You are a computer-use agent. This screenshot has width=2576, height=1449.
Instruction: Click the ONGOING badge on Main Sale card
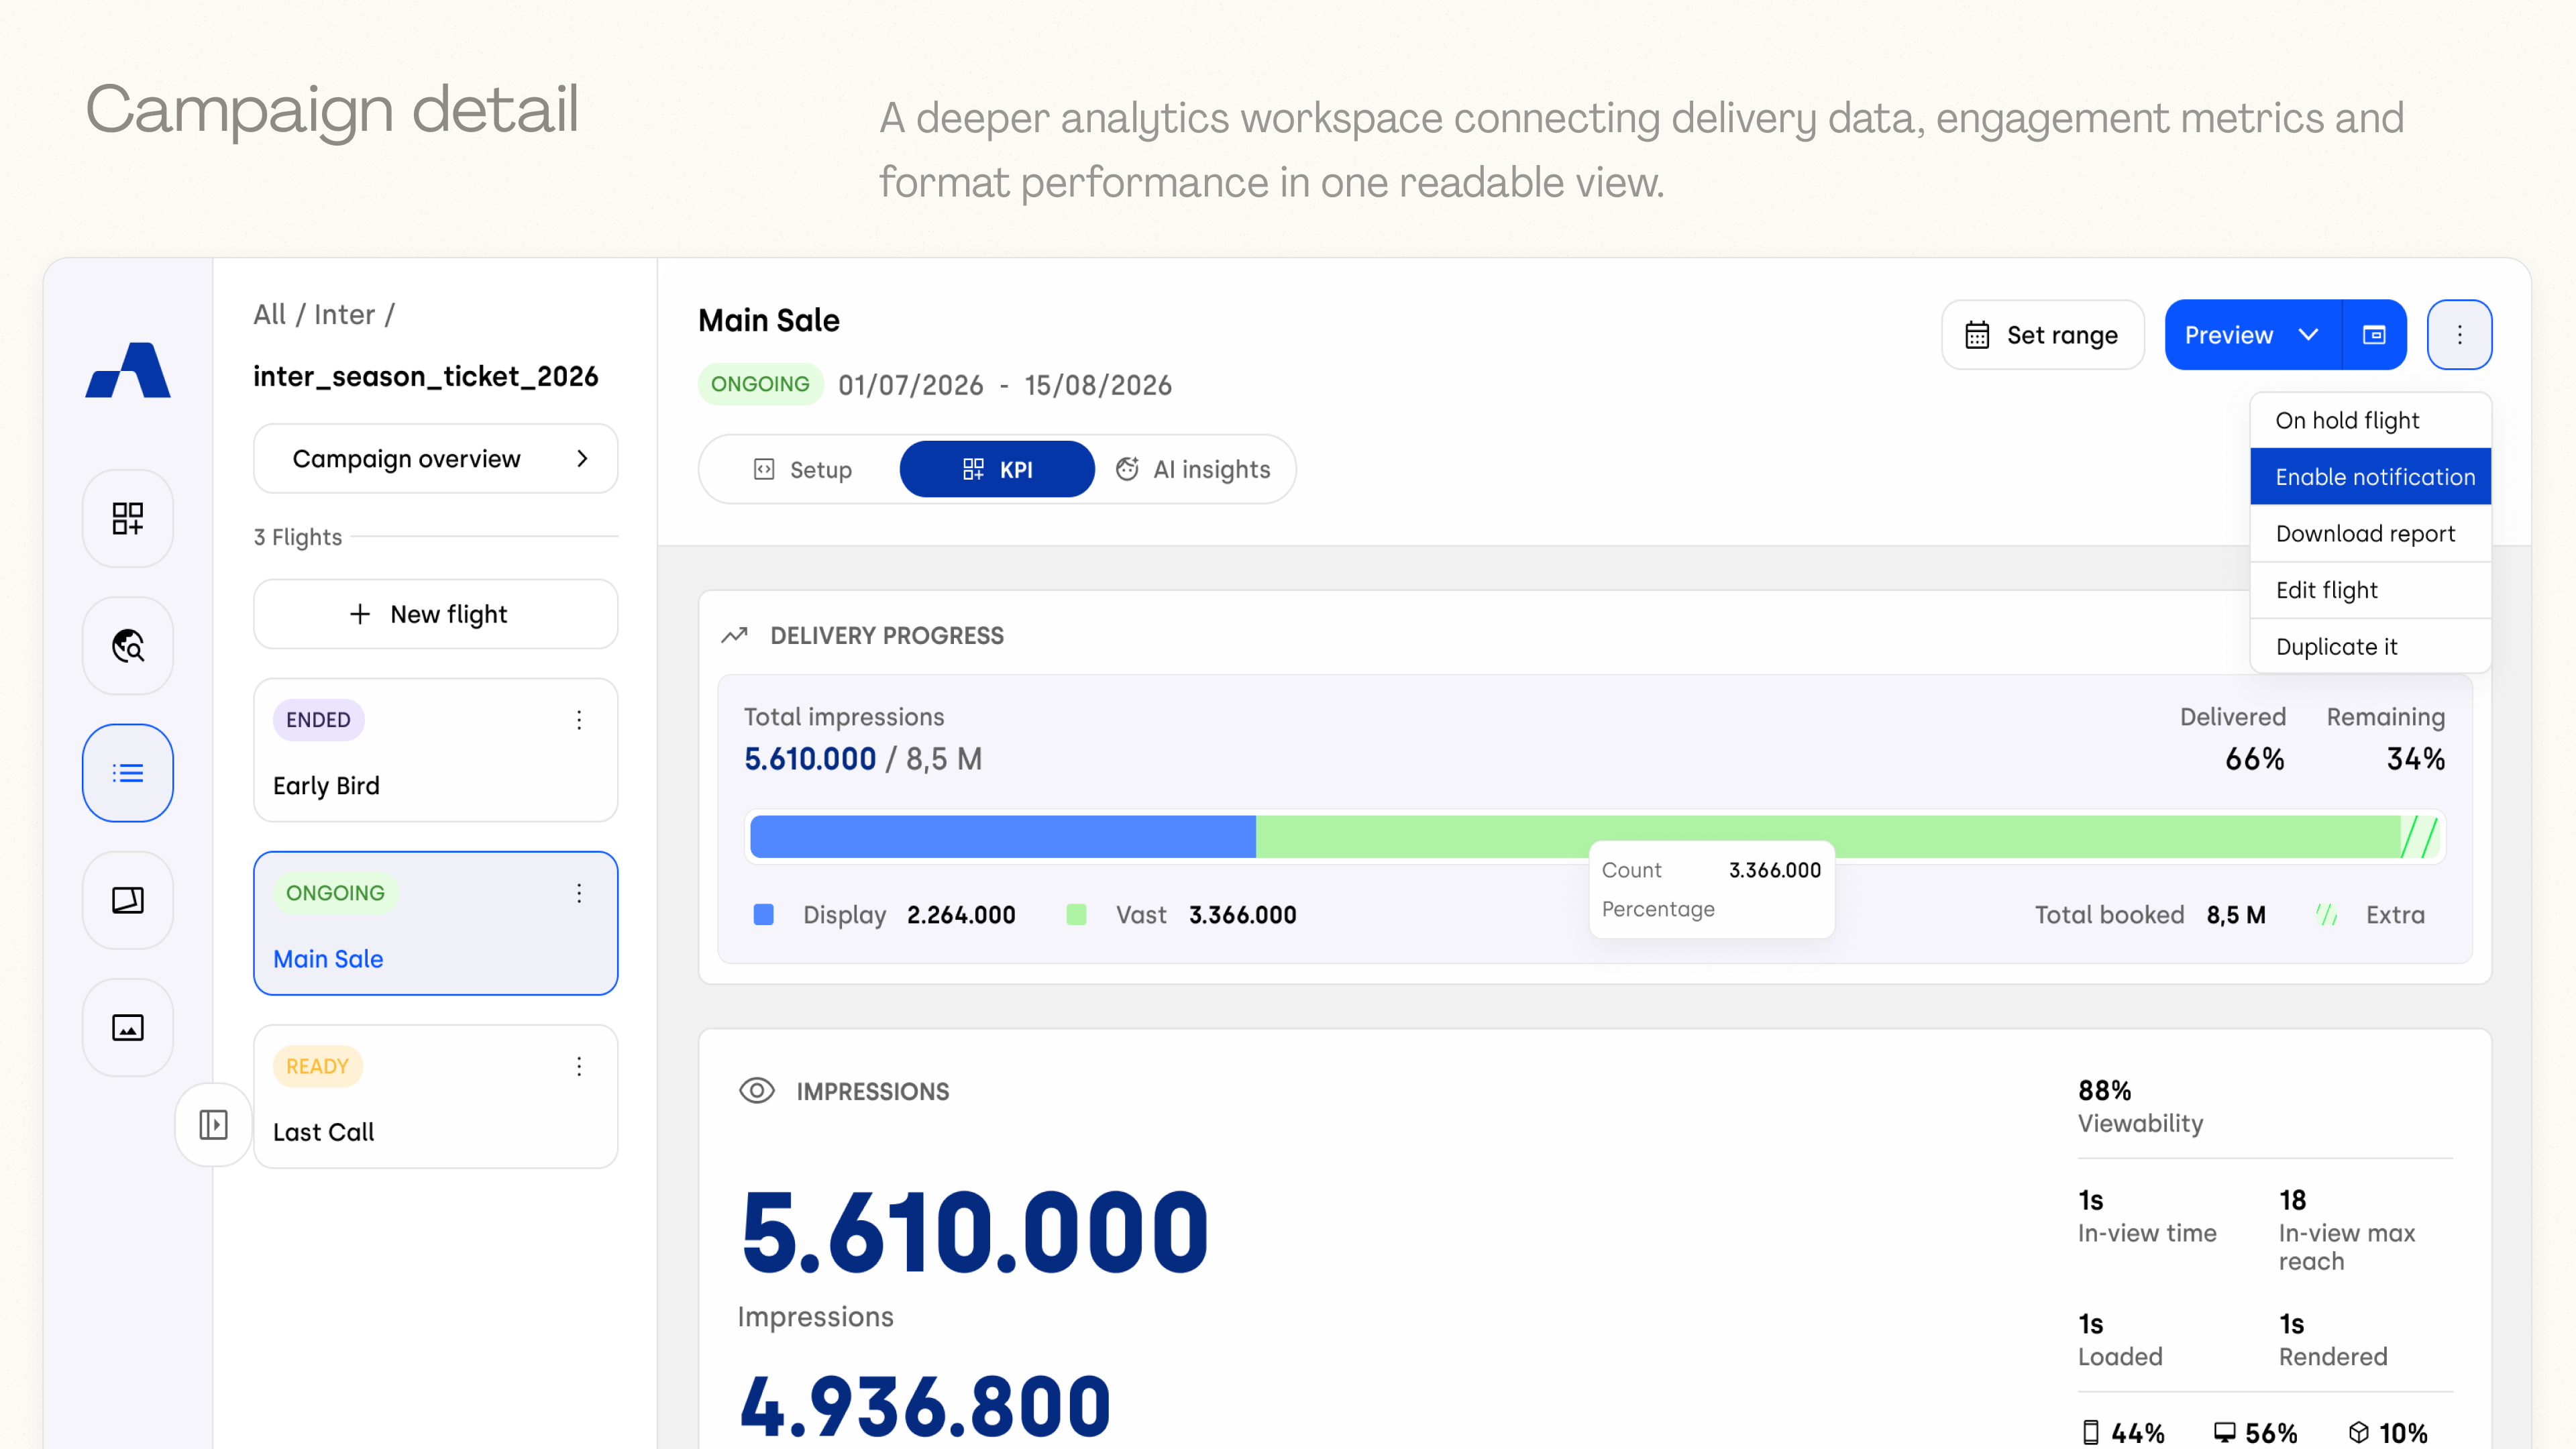tap(335, 893)
